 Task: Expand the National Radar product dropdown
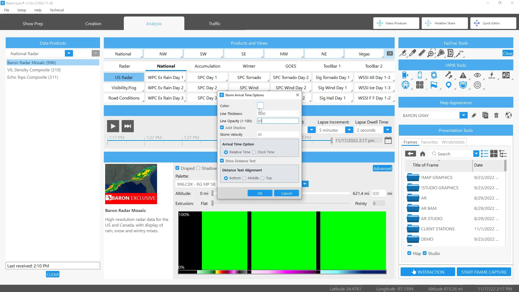point(69,54)
